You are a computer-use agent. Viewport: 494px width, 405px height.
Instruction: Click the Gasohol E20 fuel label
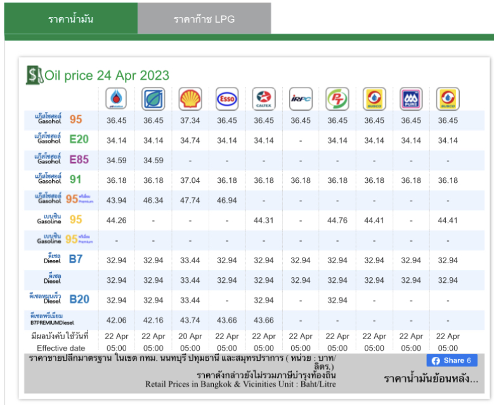[x=62, y=139]
